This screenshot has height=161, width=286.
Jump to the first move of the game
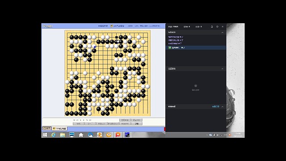click(x=74, y=120)
